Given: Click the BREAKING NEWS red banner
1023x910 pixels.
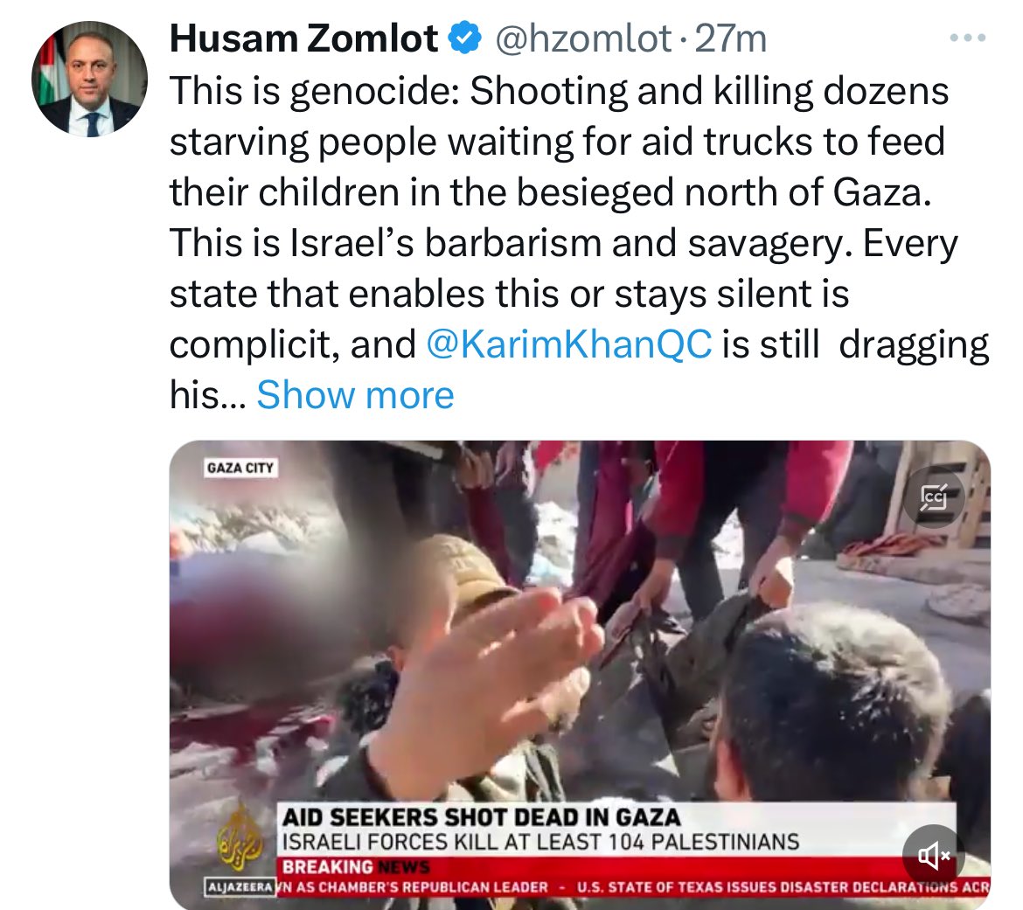Looking at the screenshot, I should pos(356,867).
